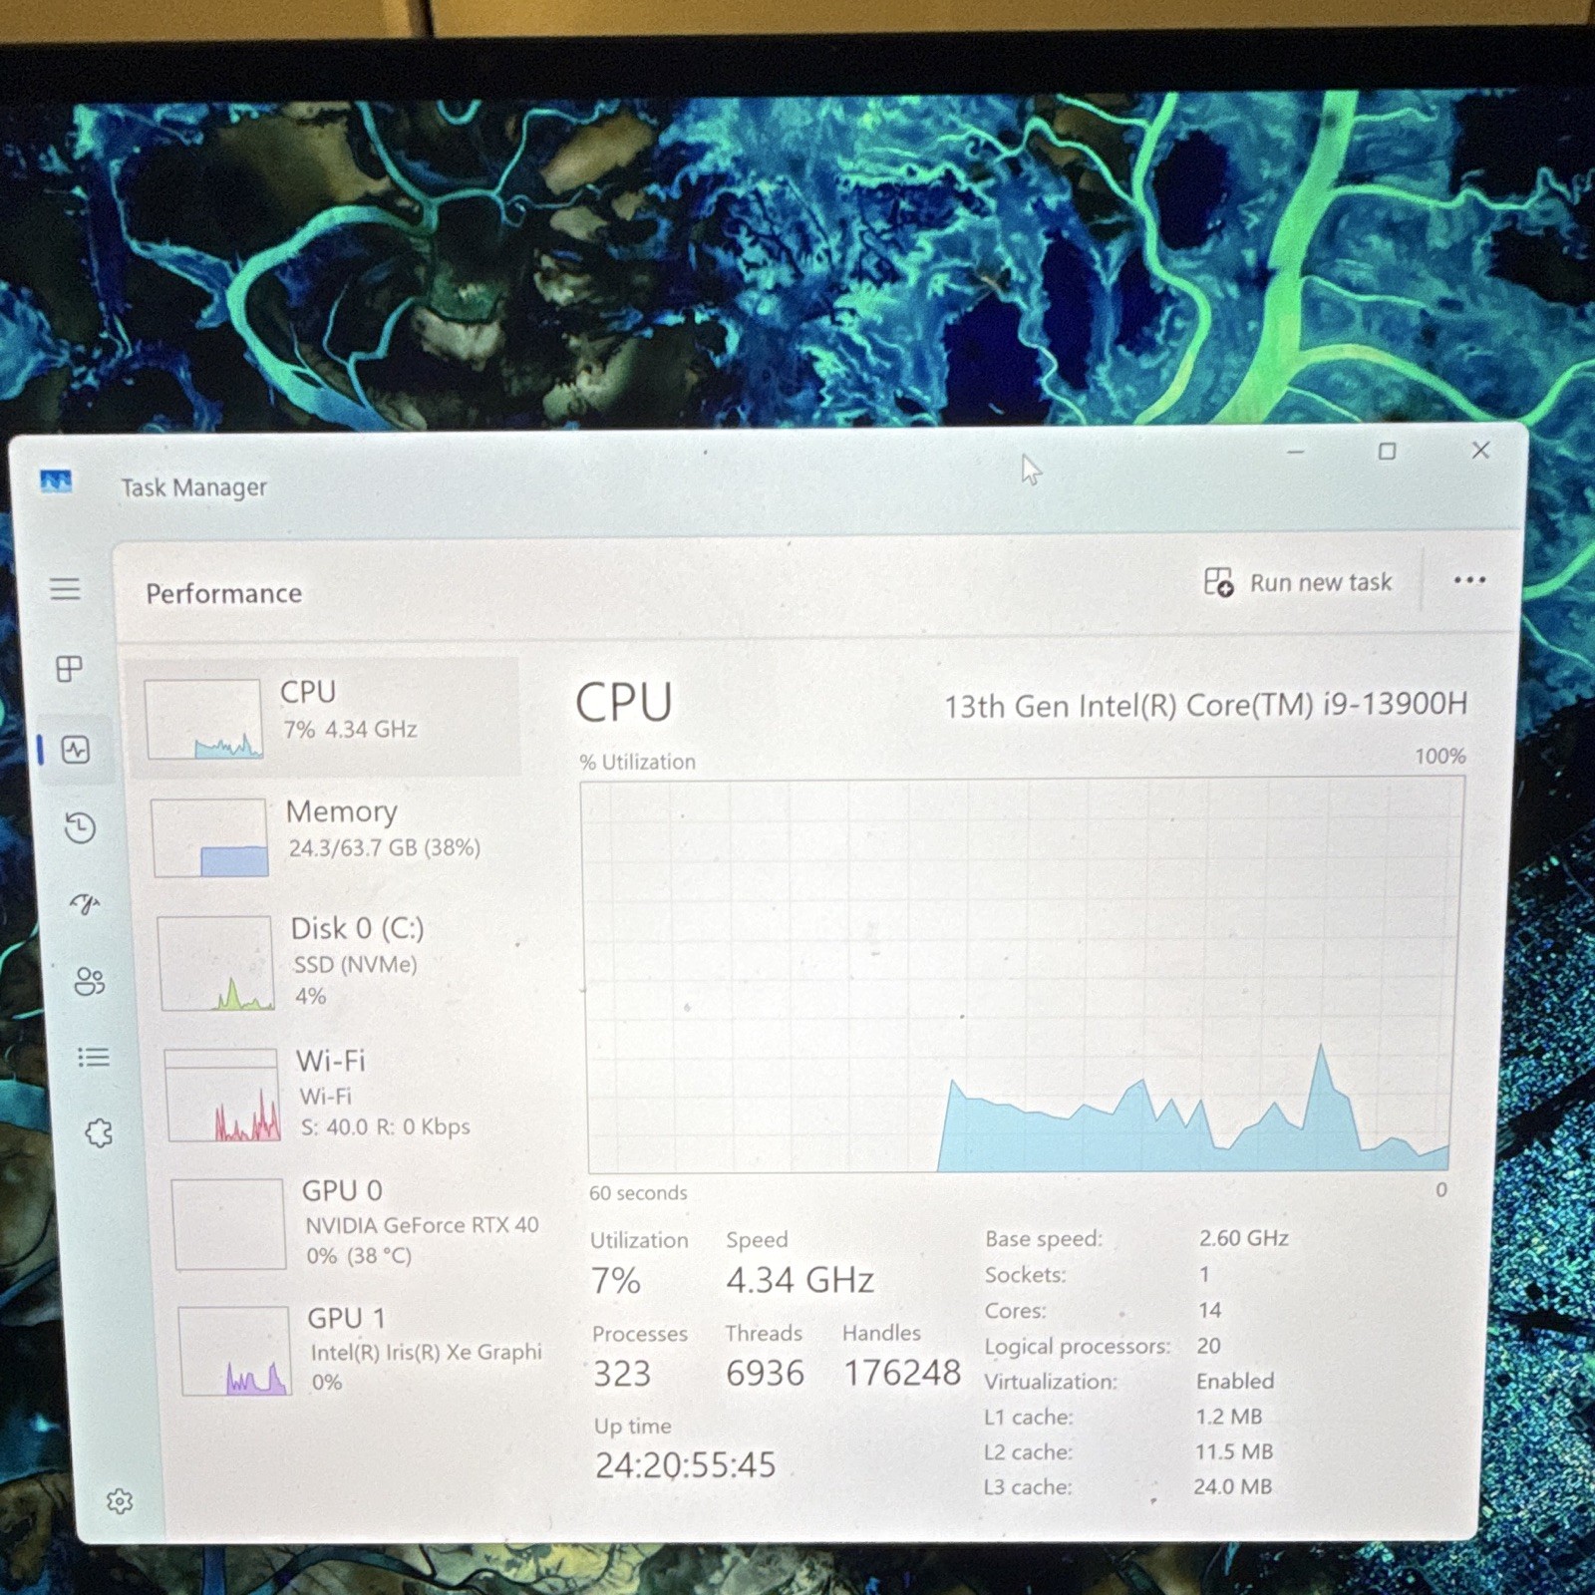
Task: Click the 323 processes count
Action: pyautogui.click(x=622, y=1374)
